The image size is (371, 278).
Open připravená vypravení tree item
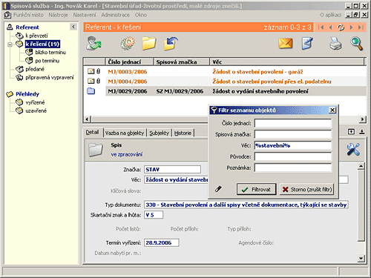(50, 78)
